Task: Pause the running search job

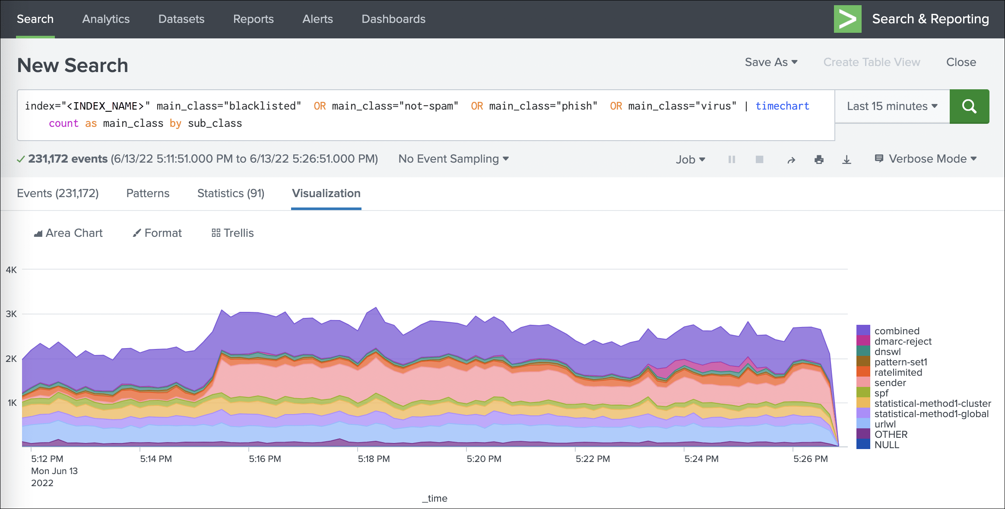Action: [732, 159]
